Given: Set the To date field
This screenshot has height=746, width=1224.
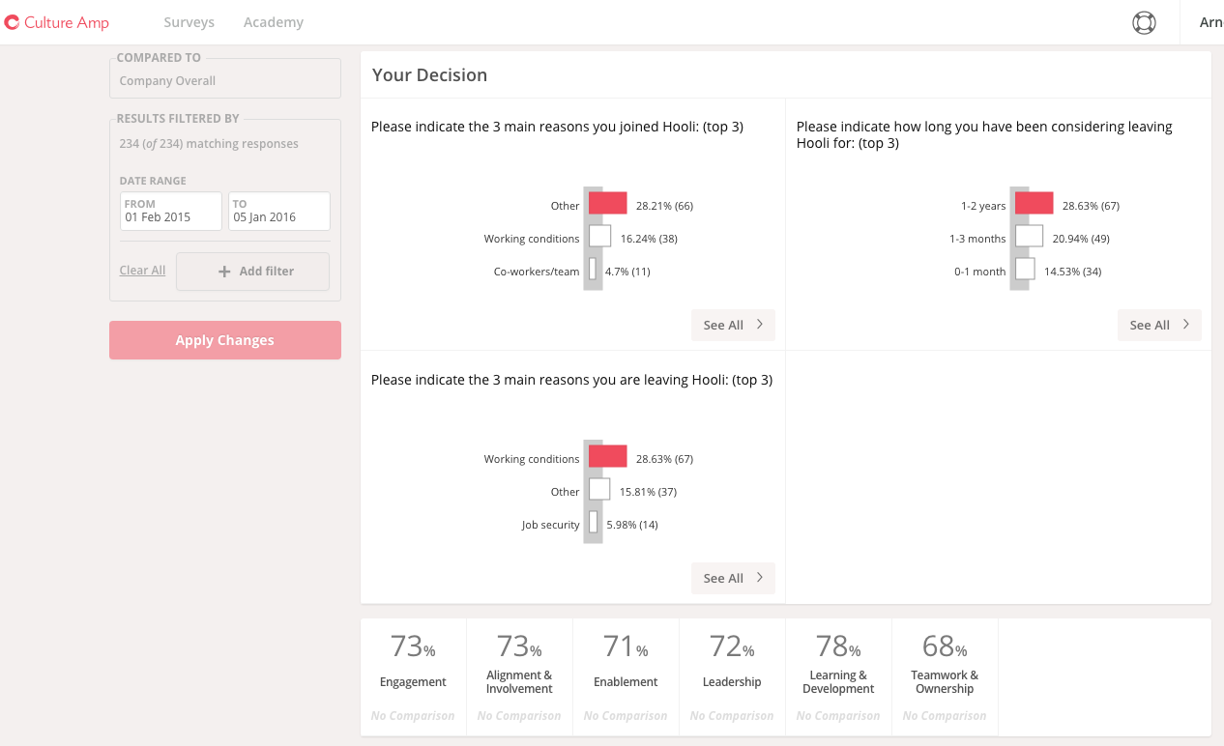Looking at the screenshot, I should pyautogui.click(x=278, y=212).
